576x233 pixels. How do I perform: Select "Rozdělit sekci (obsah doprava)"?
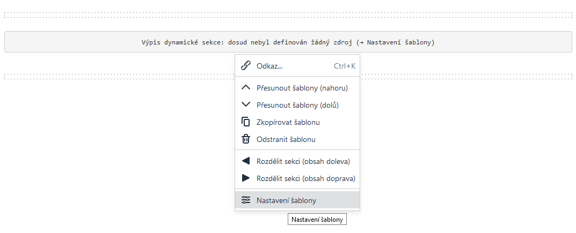tap(305, 178)
